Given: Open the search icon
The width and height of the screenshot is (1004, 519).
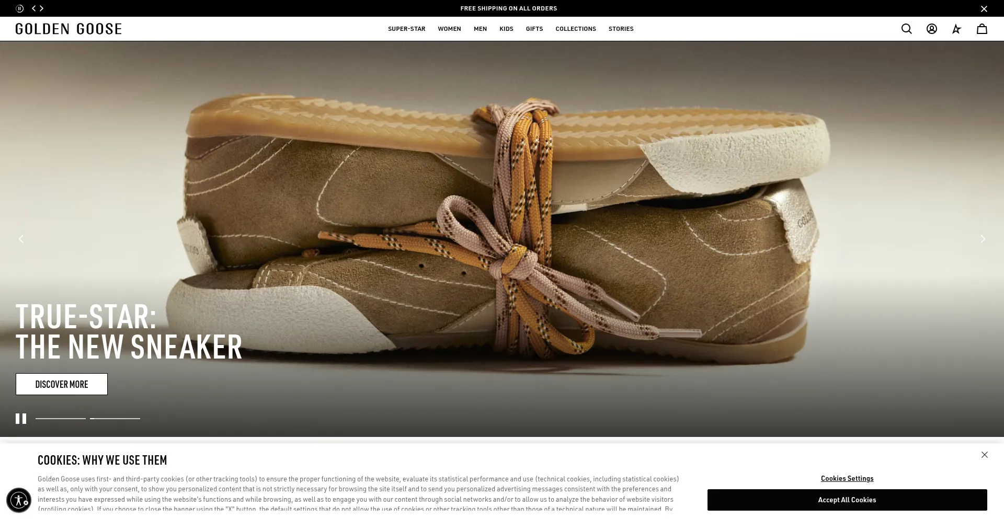Looking at the screenshot, I should (x=907, y=29).
